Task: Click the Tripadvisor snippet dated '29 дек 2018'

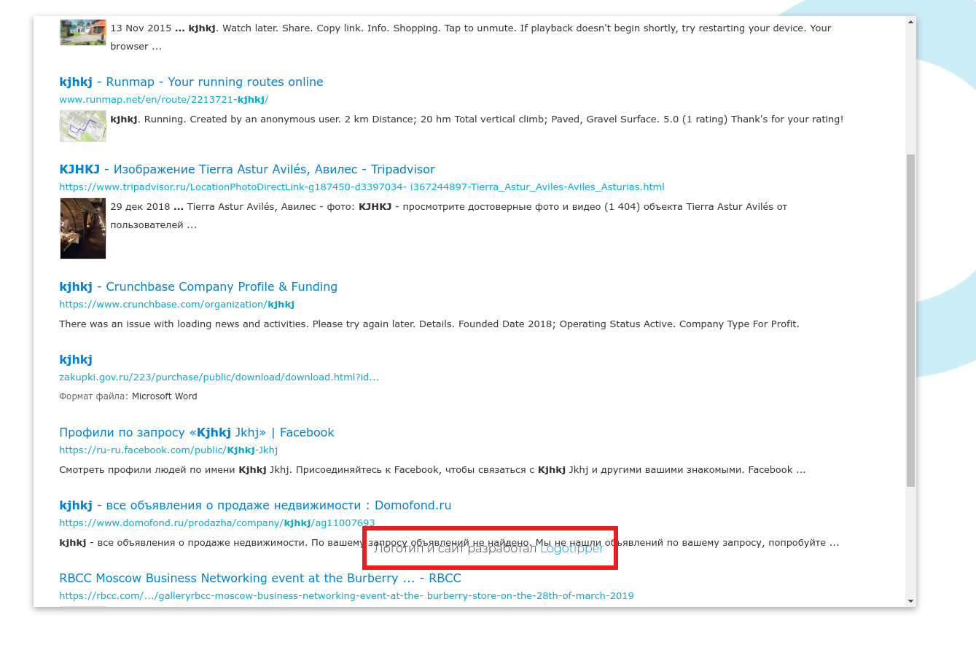Action: point(449,216)
